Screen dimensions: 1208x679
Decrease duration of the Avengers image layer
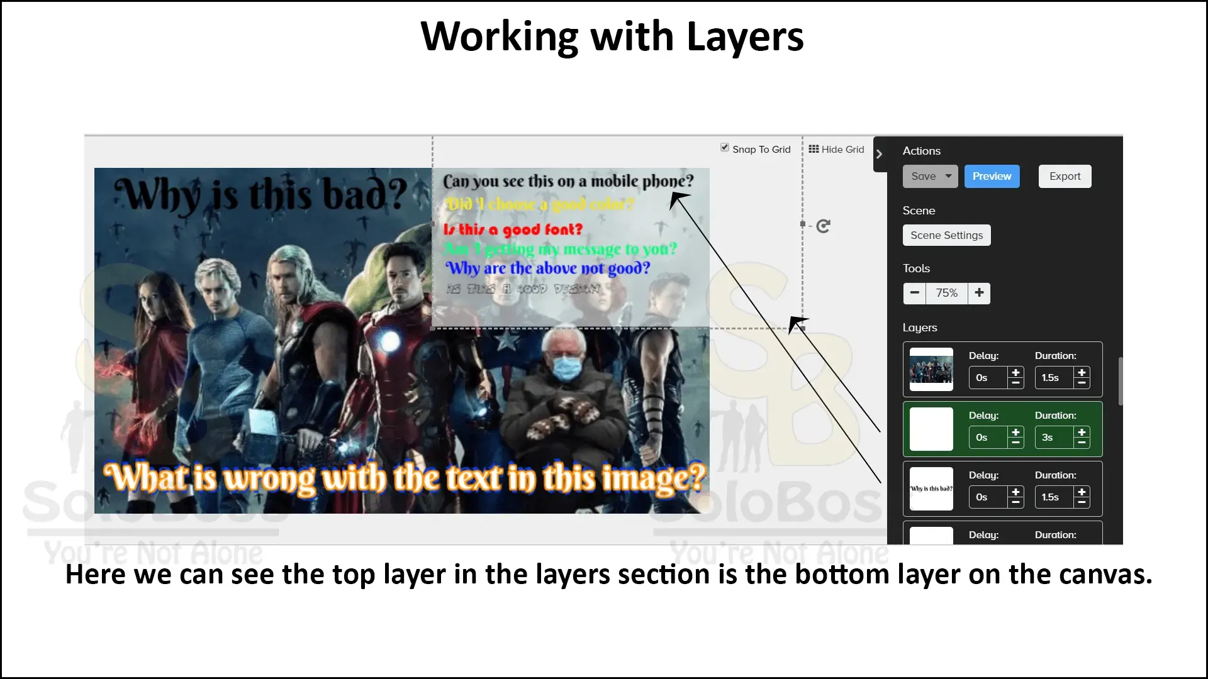(x=1082, y=383)
